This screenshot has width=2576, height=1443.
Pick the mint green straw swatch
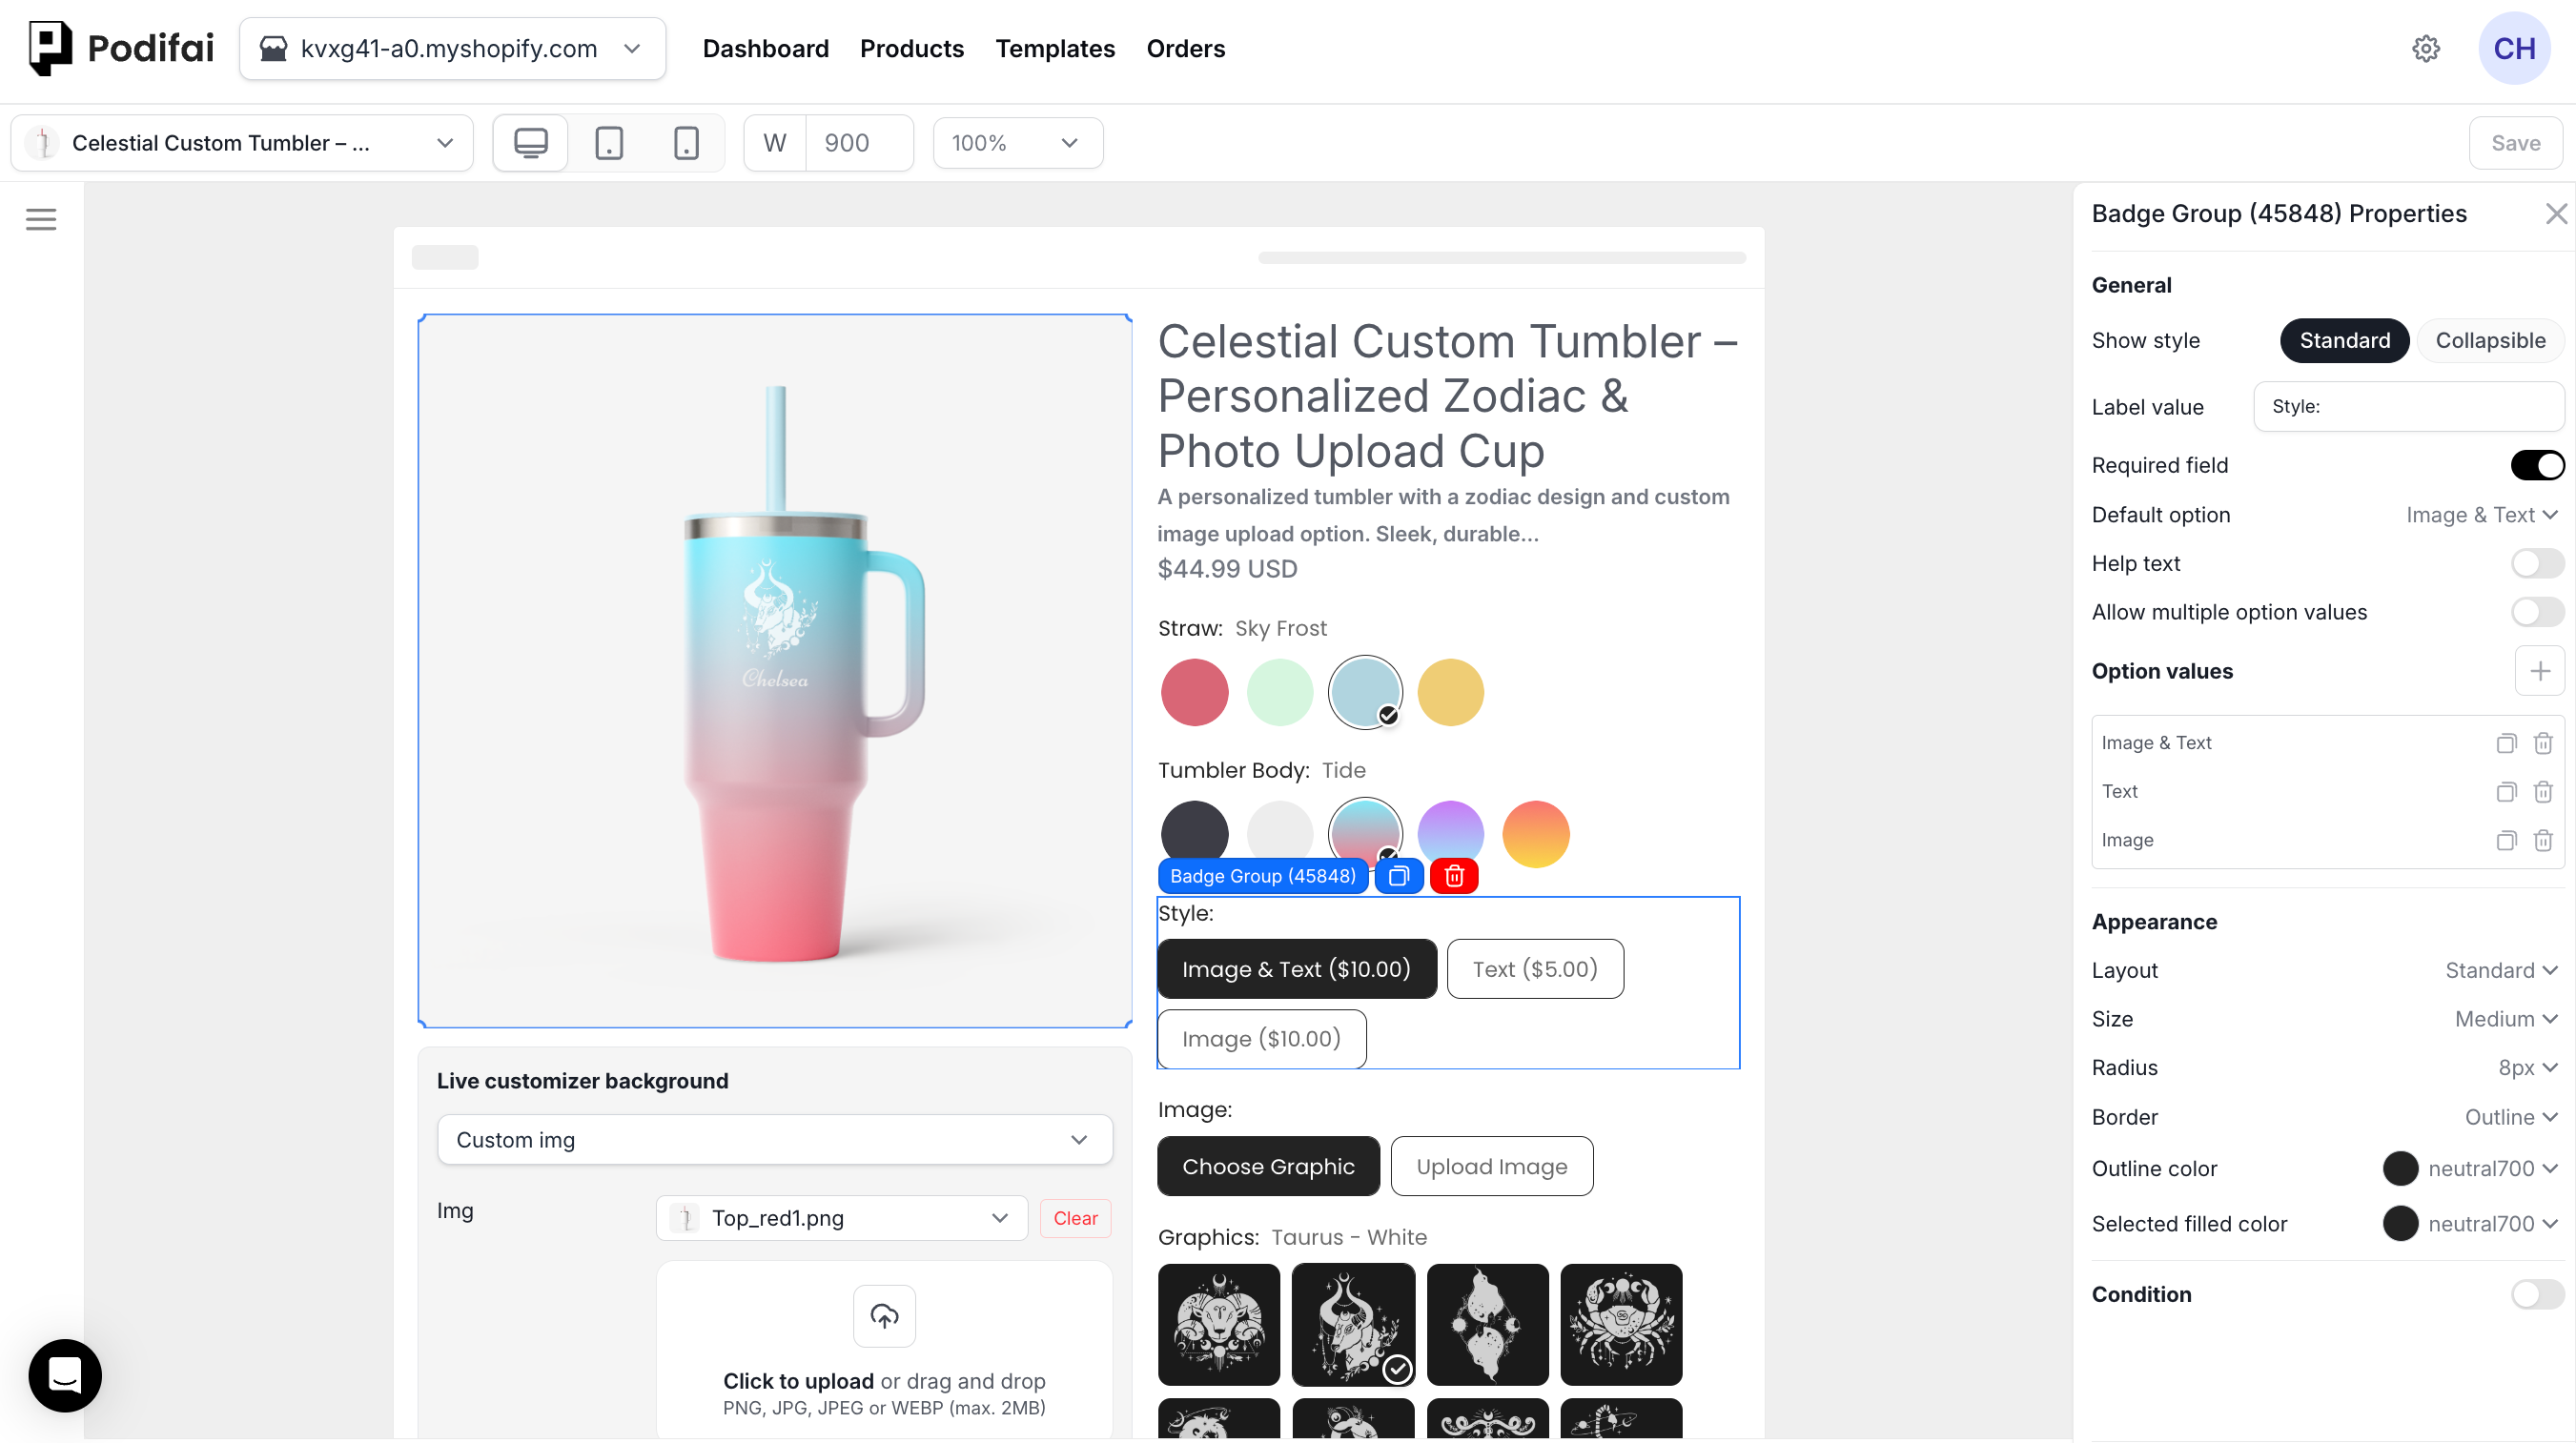point(1279,692)
